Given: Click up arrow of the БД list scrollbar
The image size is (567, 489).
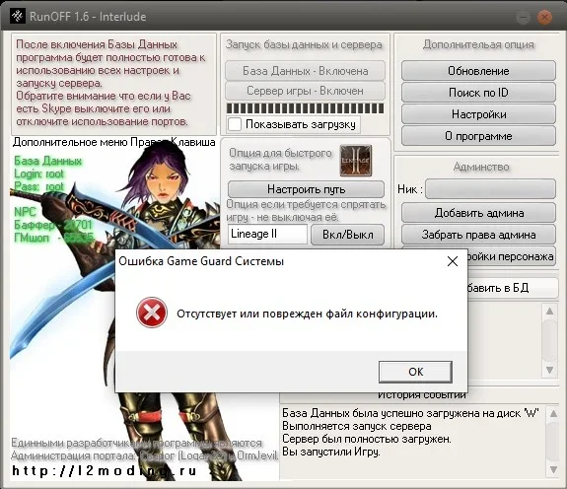Looking at the screenshot, I should tap(549, 312).
